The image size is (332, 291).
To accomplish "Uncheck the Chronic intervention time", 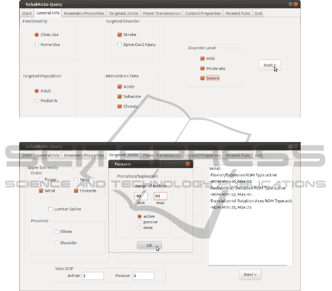I will (x=119, y=106).
